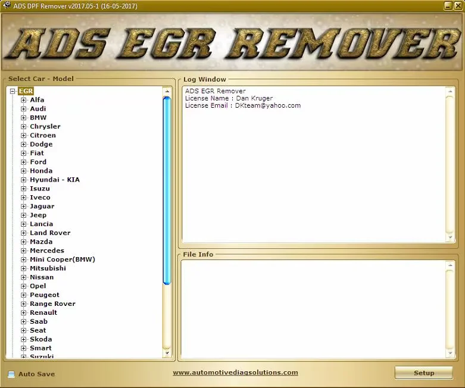
Task: Select Opel in car list
Action: click(38, 286)
